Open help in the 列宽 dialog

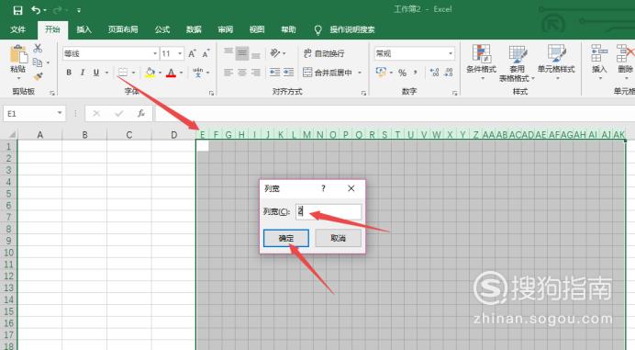click(x=323, y=188)
